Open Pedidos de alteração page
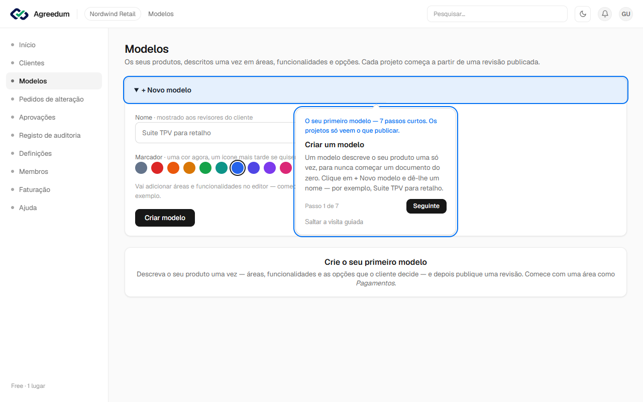This screenshot has width=643, height=402. click(54, 99)
